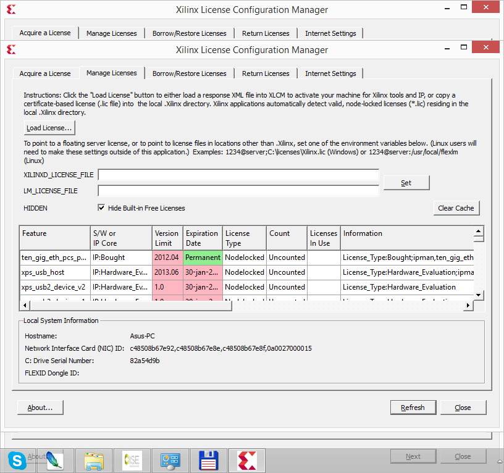Click the About... button

tap(40, 408)
